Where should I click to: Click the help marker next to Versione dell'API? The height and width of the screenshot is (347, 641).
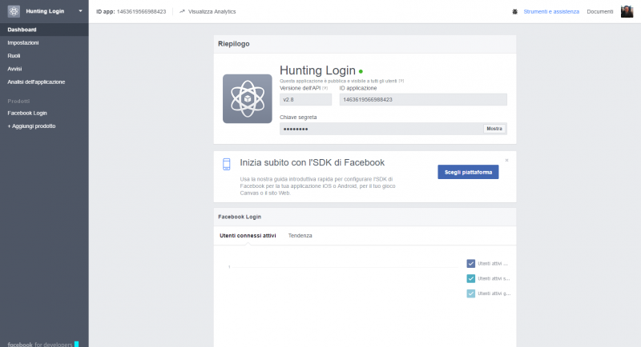[325, 88]
